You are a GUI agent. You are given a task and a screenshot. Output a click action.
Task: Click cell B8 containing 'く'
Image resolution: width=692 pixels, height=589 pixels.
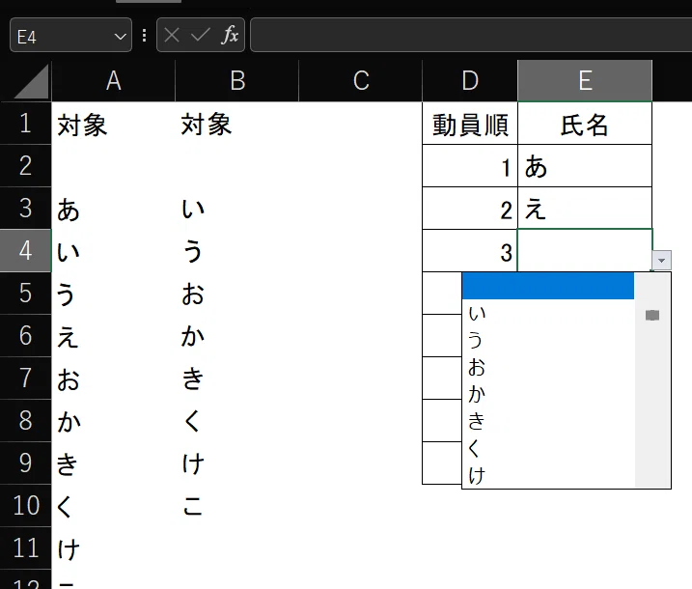tap(237, 420)
